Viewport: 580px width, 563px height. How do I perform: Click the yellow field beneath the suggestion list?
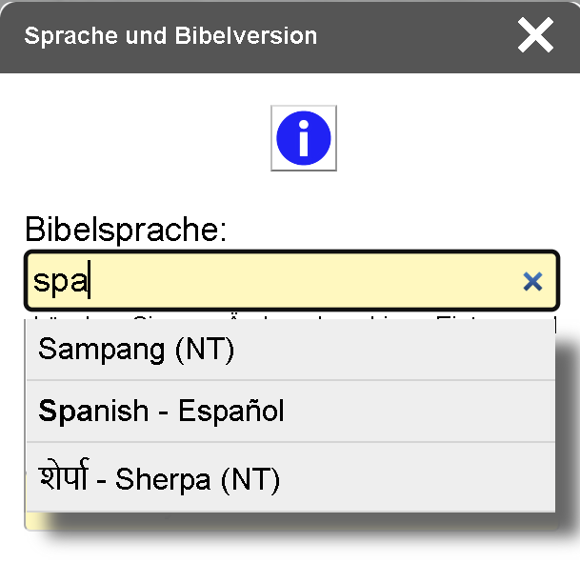pyautogui.click(x=30, y=521)
